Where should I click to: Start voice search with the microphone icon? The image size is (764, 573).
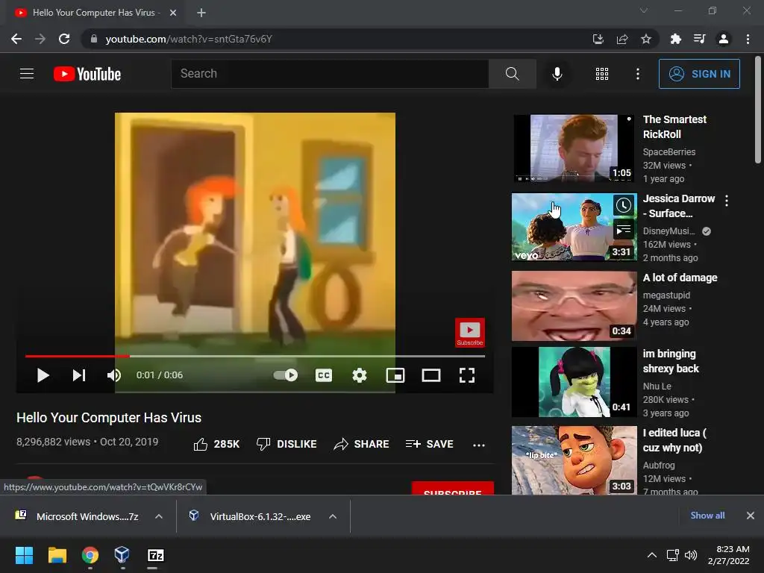[557, 74]
